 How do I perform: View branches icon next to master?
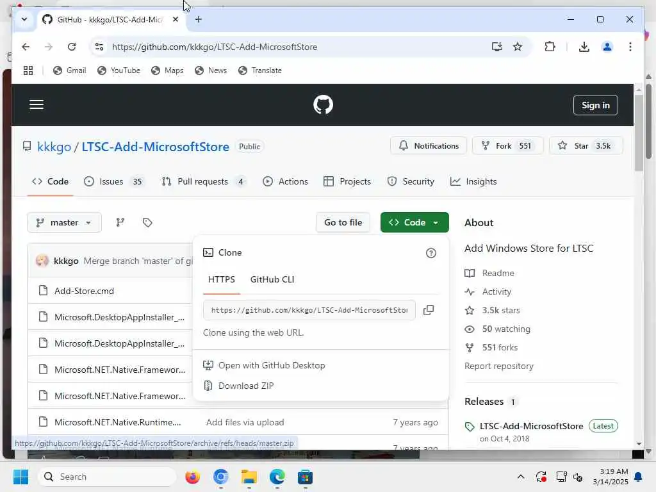coord(120,222)
